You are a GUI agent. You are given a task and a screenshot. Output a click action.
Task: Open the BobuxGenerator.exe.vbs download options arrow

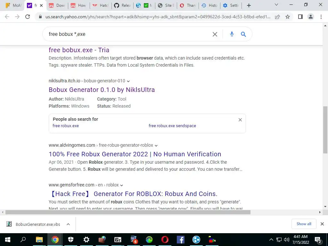68,224
